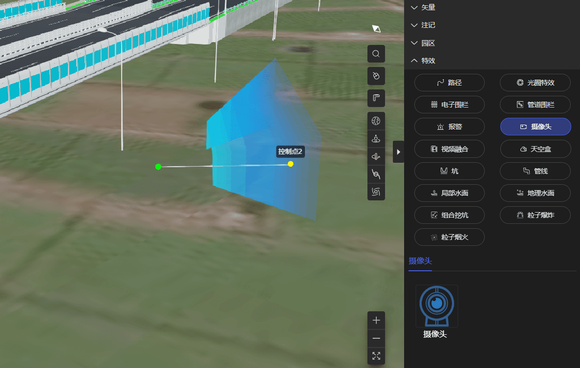Click the search magnifier tool

pos(376,54)
